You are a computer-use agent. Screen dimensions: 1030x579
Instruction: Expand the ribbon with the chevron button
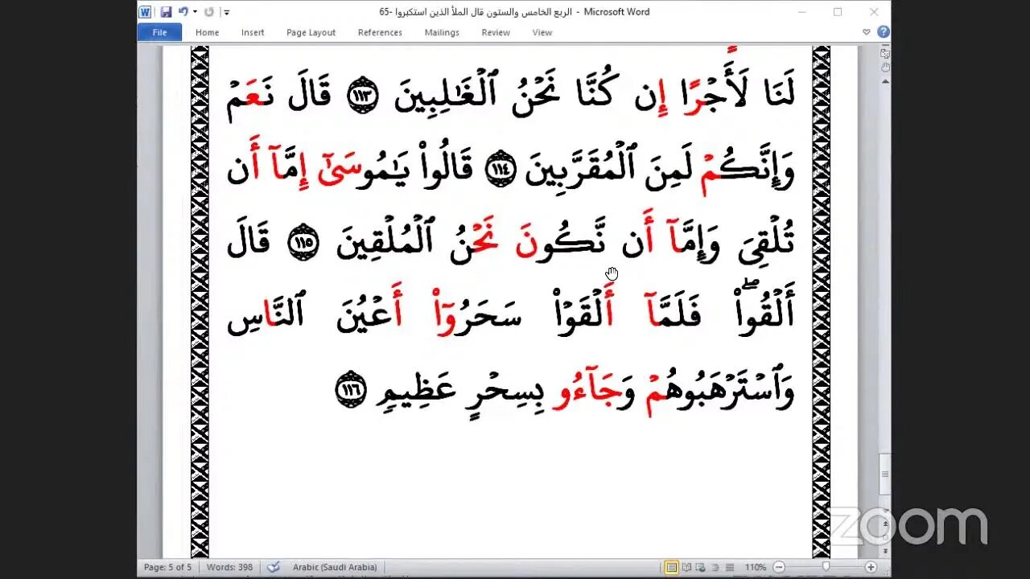[867, 32]
